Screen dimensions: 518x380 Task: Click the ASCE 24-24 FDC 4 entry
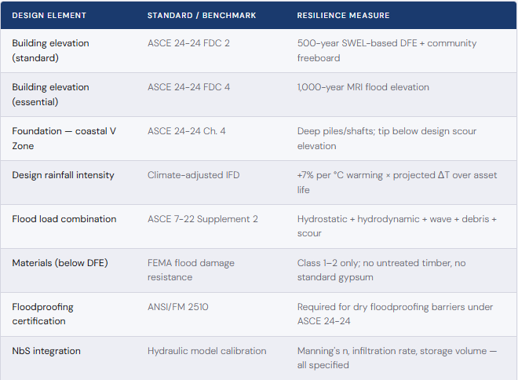click(x=188, y=87)
